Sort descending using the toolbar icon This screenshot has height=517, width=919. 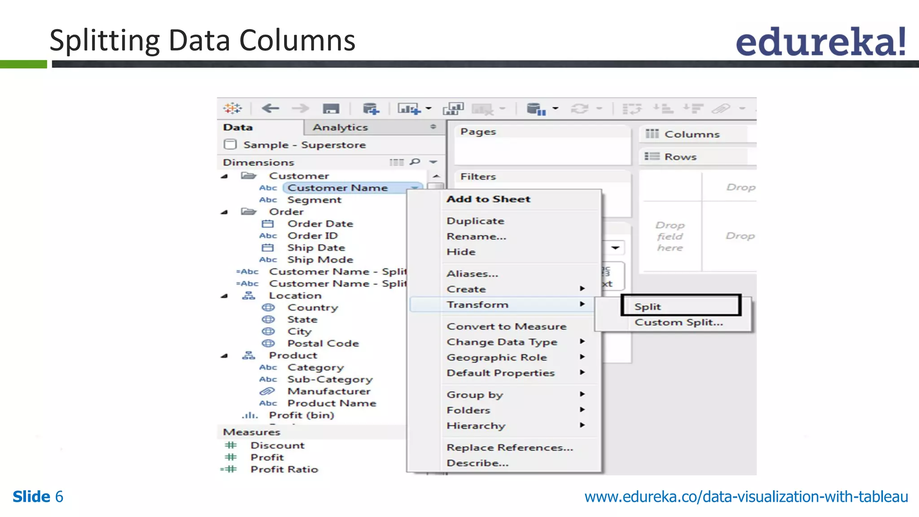693,109
